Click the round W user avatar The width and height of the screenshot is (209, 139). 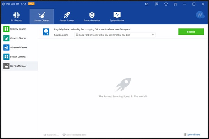coord(200,15)
